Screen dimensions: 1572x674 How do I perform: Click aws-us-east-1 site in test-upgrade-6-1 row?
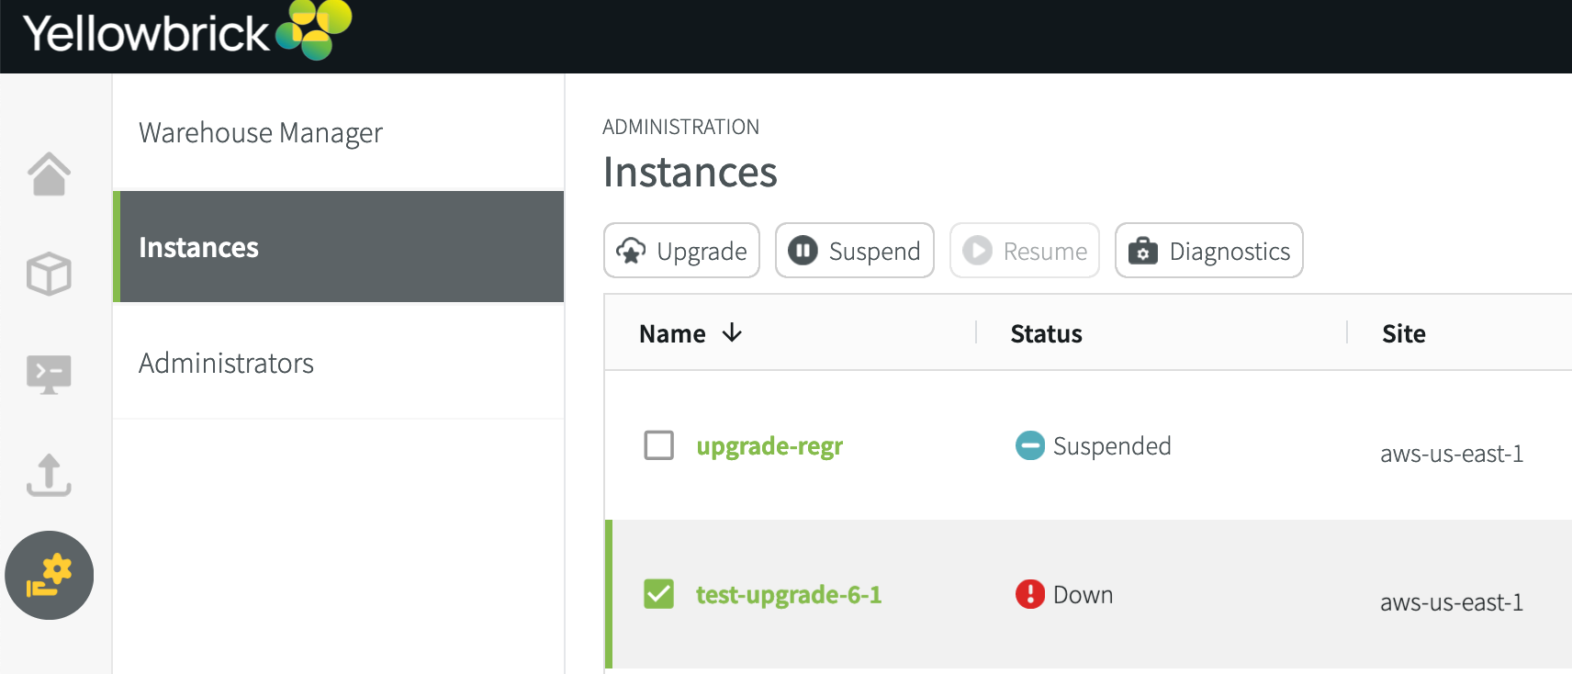pos(1452,602)
